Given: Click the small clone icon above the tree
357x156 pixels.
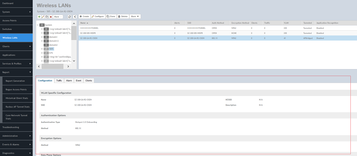Looking at the screenshot, I should coord(47,17).
